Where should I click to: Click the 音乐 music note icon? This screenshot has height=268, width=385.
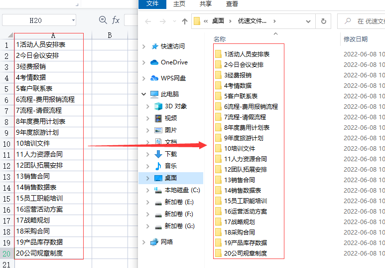pyautogui.click(x=158, y=166)
